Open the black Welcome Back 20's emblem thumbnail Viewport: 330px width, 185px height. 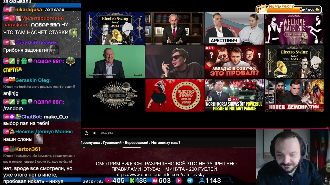(x=115, y=95)
